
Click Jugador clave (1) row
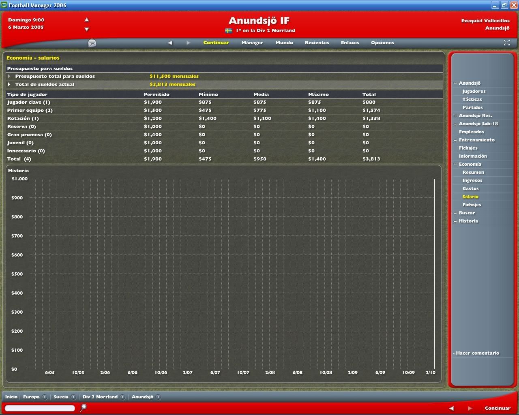tap(224, 102)
